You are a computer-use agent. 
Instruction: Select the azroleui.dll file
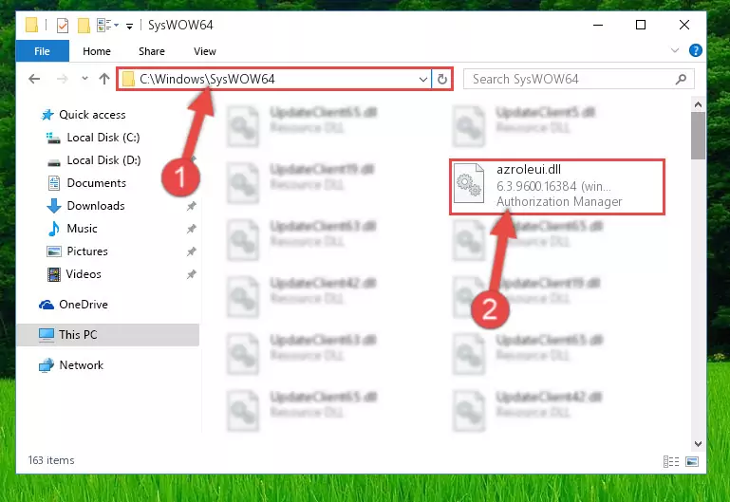coord(557,187)
